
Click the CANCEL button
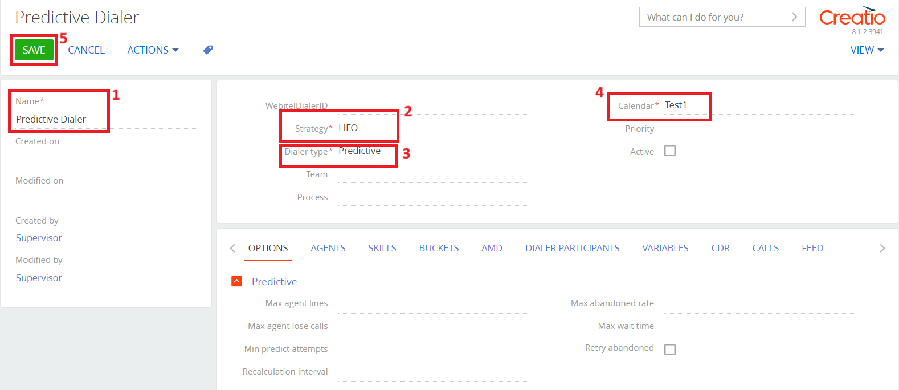[86, 50]
